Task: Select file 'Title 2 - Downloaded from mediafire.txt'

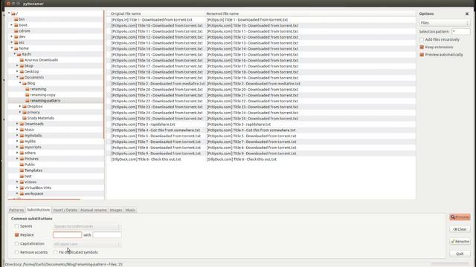Action: pos(158,84)
